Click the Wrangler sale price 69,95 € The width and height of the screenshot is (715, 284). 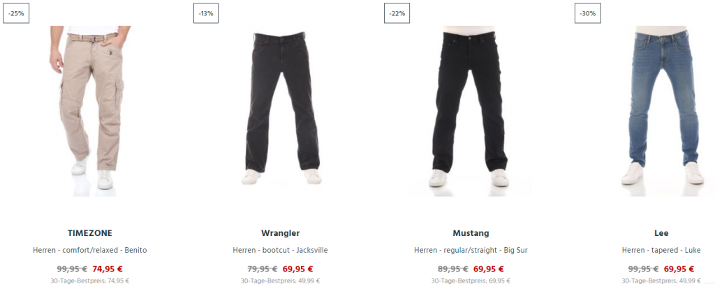pos(298,269)
